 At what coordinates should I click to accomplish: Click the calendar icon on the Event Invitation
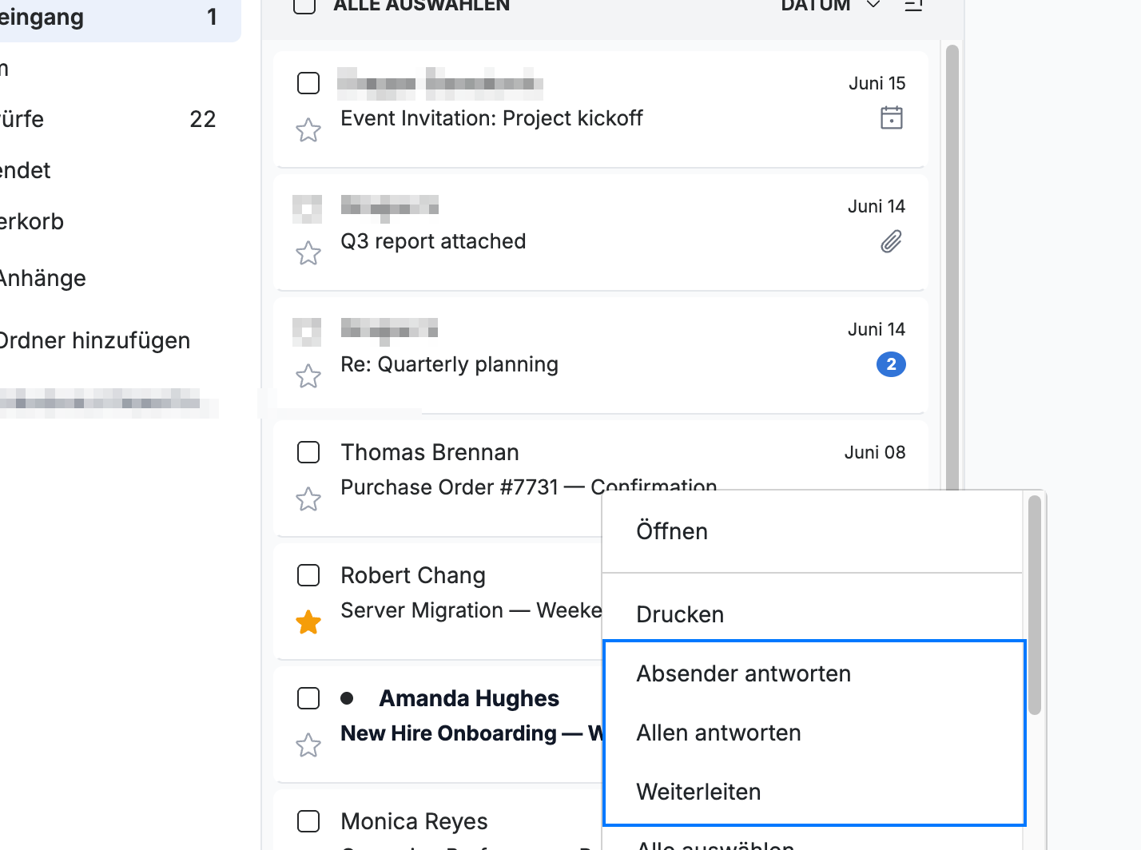click(x=892, y=117)
